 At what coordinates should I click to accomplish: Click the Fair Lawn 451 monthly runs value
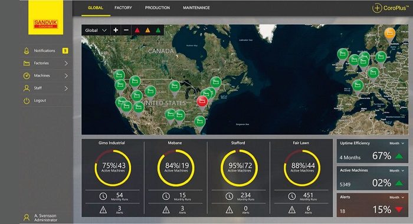308,195
